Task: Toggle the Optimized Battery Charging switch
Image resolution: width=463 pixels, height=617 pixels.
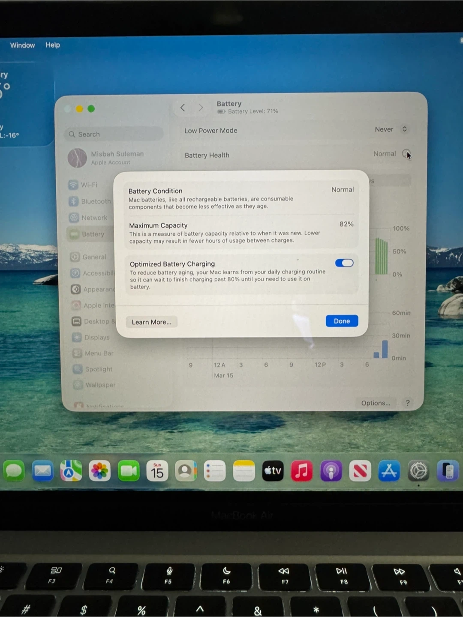Action: click(344, 263)
